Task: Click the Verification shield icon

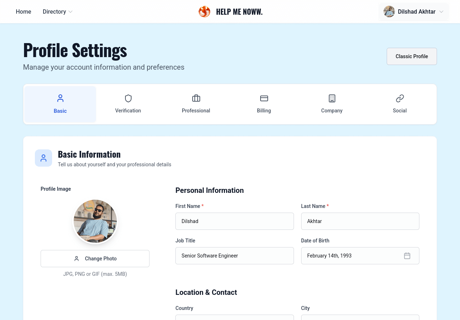Action: click(128, 98)
